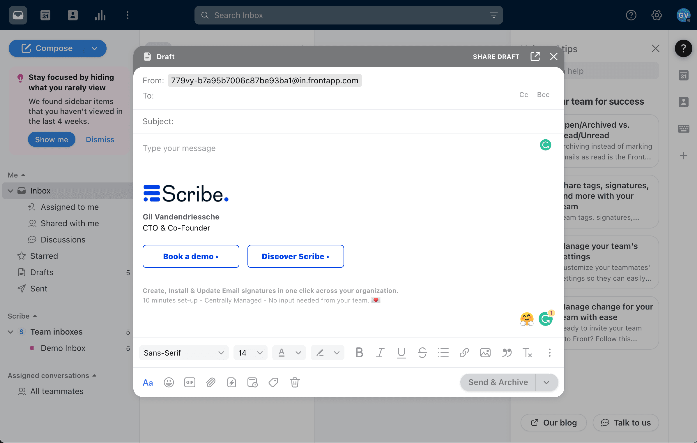This screenshot has height=443, width=697.
Task: Open Shared with me folder
Action: [x=70, y=224]
